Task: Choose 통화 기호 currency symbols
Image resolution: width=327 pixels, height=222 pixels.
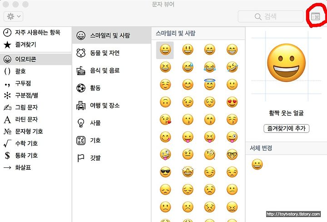Action: point(36,156)
